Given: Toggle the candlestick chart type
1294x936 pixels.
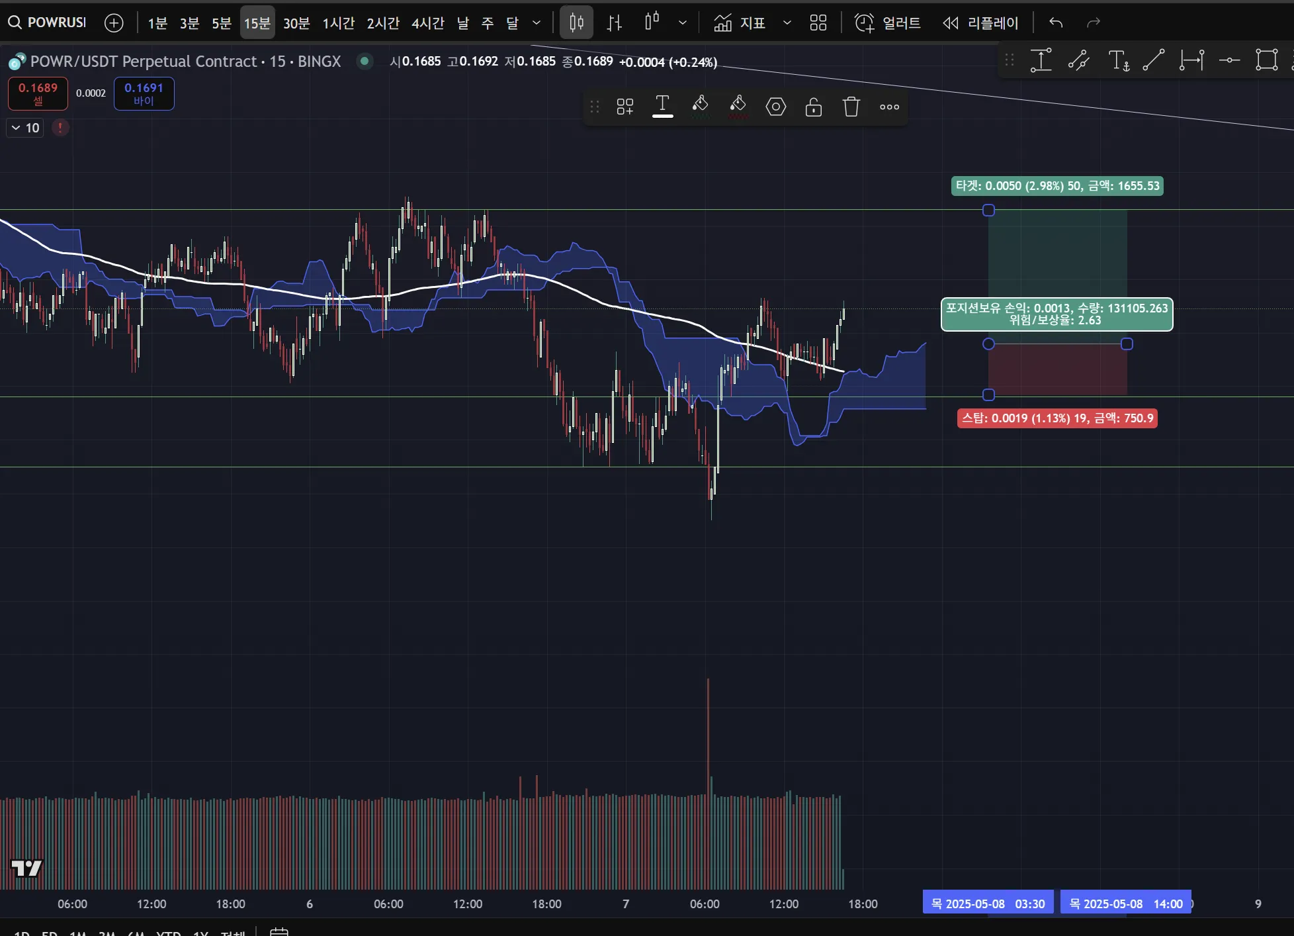Looking at the screenshot, I should pos(576,23).
